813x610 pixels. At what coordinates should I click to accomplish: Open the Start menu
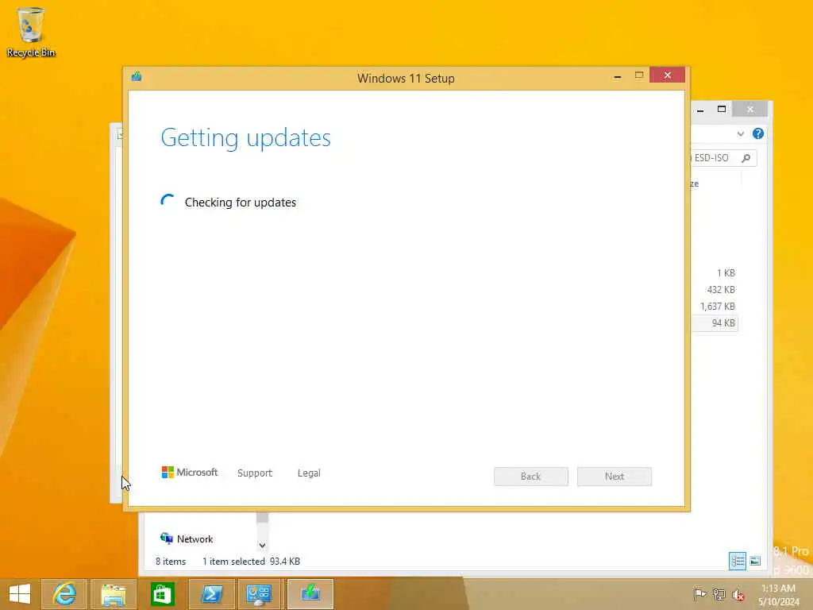(20, 593)
